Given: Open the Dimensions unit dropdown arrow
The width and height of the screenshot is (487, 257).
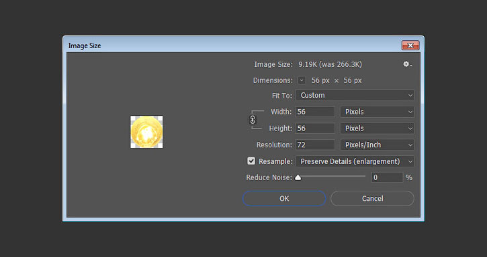Looking at the screenshot, I should point(302,80).
